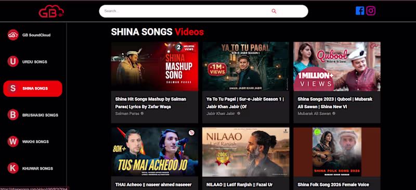Open the URDU SONGS category
Viewport: 416px width, 190px height.
click(35, 62)
